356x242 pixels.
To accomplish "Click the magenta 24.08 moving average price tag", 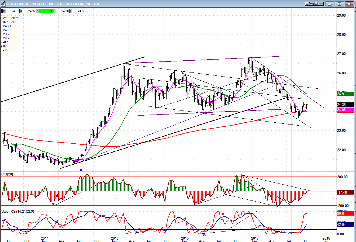I will pos(345,110).
